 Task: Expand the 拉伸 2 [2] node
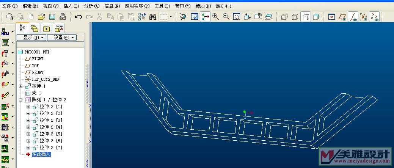point(28,113)
